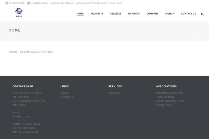Click the phone icon in top bar

[x=7, y=3]
